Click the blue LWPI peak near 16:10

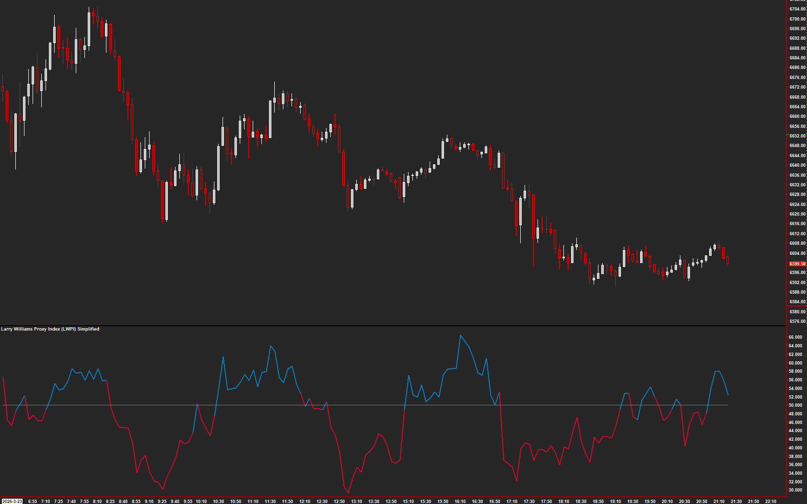click(462, 335)
